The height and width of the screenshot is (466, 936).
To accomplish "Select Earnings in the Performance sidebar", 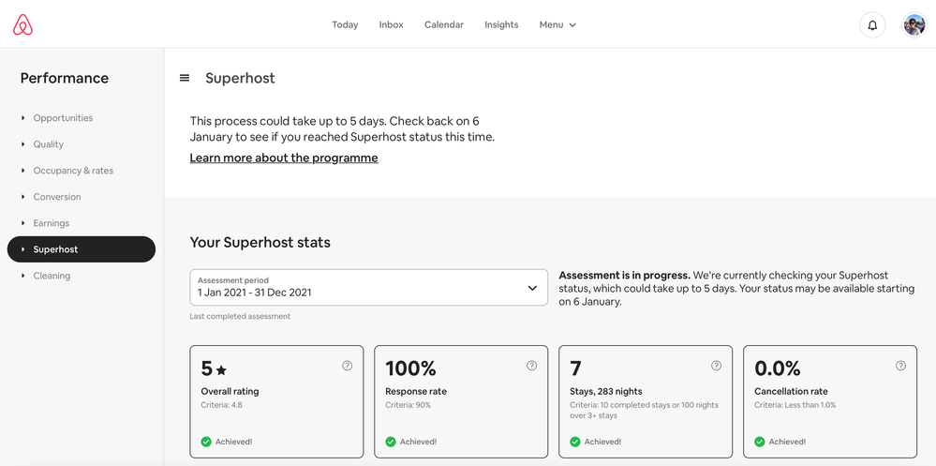I will pos(52,223).
